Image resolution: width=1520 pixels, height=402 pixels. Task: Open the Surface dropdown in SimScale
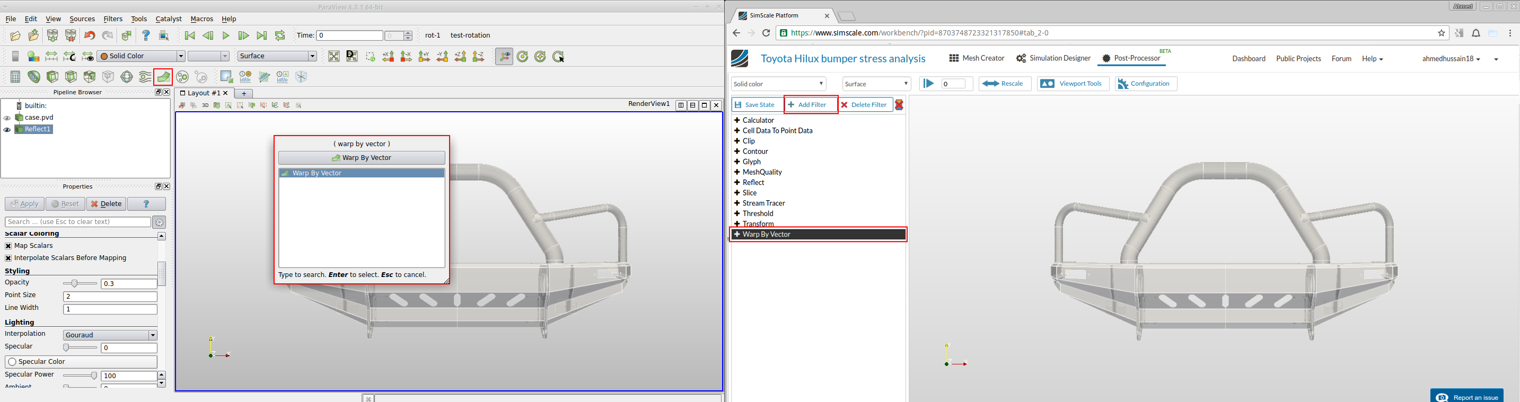pyautogui.click(x=876, y=84)
